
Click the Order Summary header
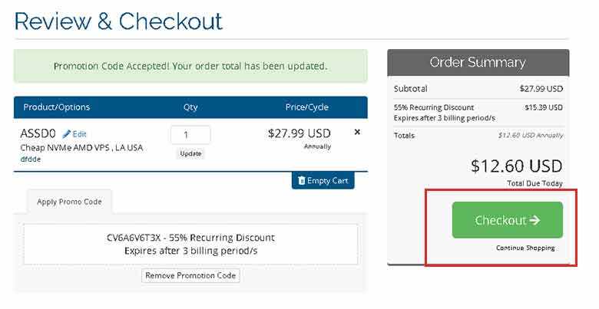coord(478,62)
